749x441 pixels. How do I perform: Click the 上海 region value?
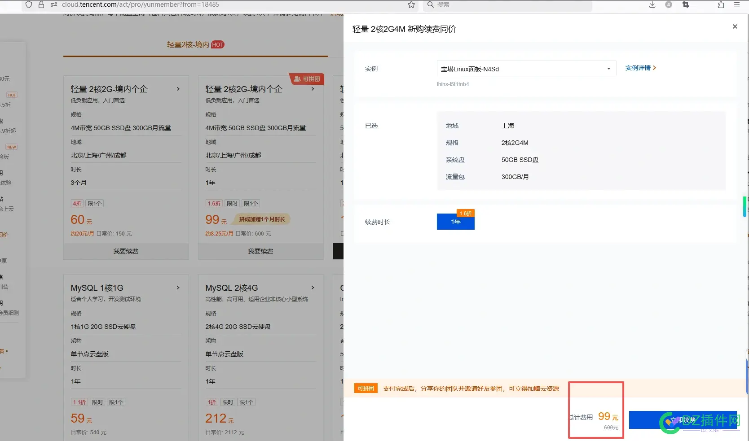[508, 126]
